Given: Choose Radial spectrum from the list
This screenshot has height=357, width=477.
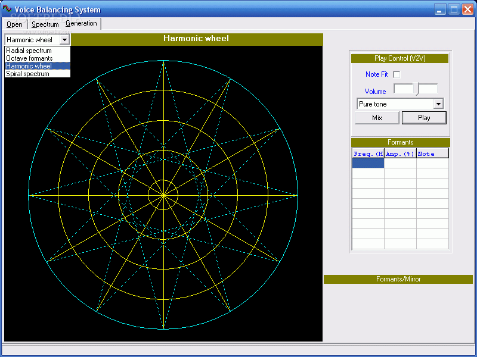Looking at the screenshot, I should pyautogui.click(x=38, y=51).
